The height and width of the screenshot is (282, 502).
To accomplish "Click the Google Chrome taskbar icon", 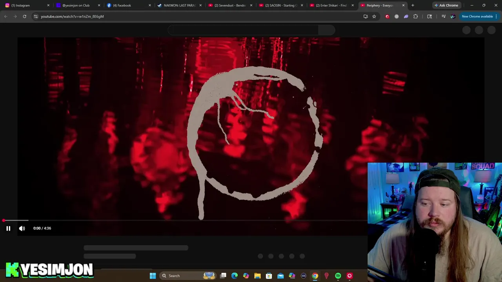I will [x=315, y=276].
